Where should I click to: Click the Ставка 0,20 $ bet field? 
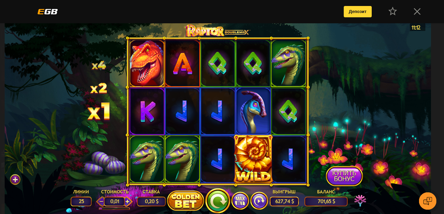tap(152, 201)
